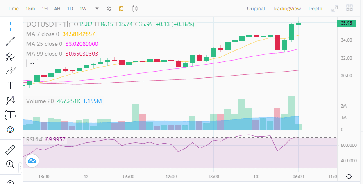This screenshot has width=363, height=184.
Task: Collapse the indicator legend chevron
Action: 32,63
